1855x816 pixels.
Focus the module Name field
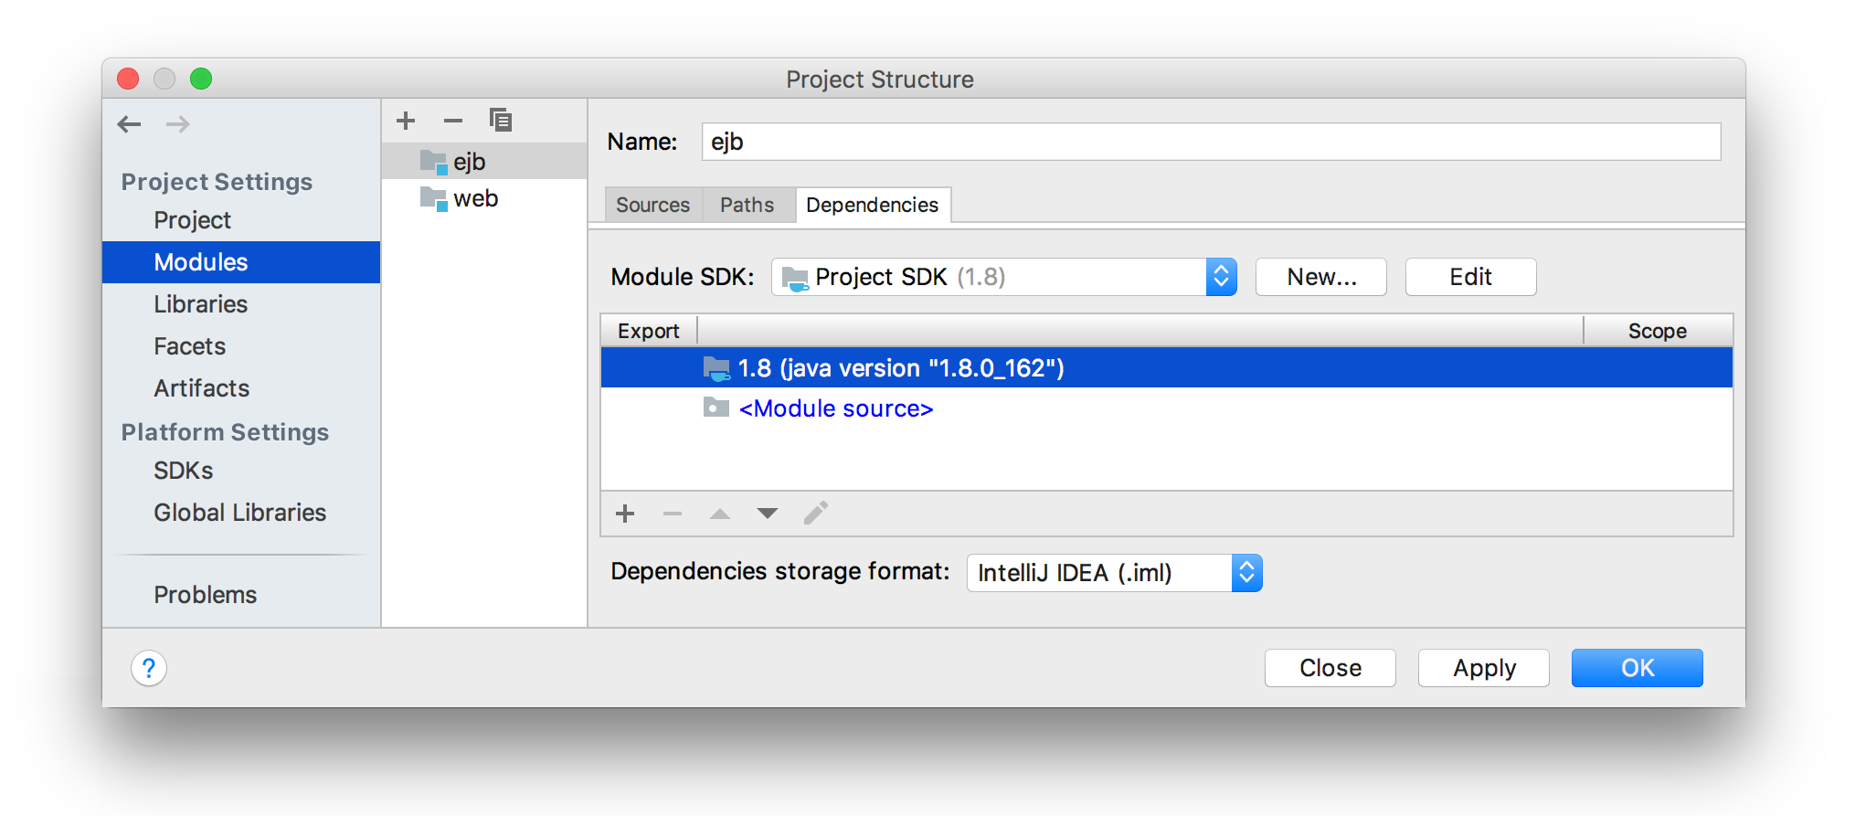pos(1211,142)
